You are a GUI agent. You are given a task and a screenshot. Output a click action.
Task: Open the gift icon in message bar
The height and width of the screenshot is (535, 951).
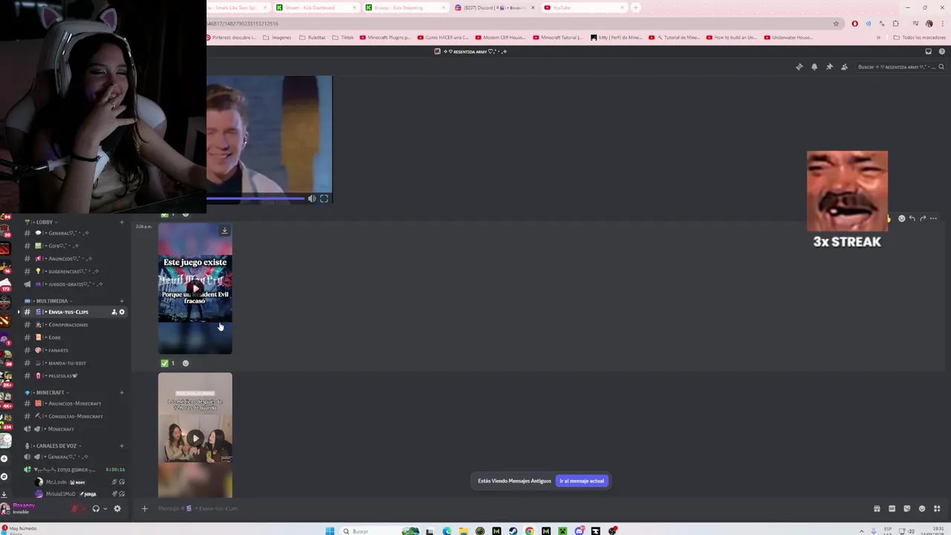[877, 509]
